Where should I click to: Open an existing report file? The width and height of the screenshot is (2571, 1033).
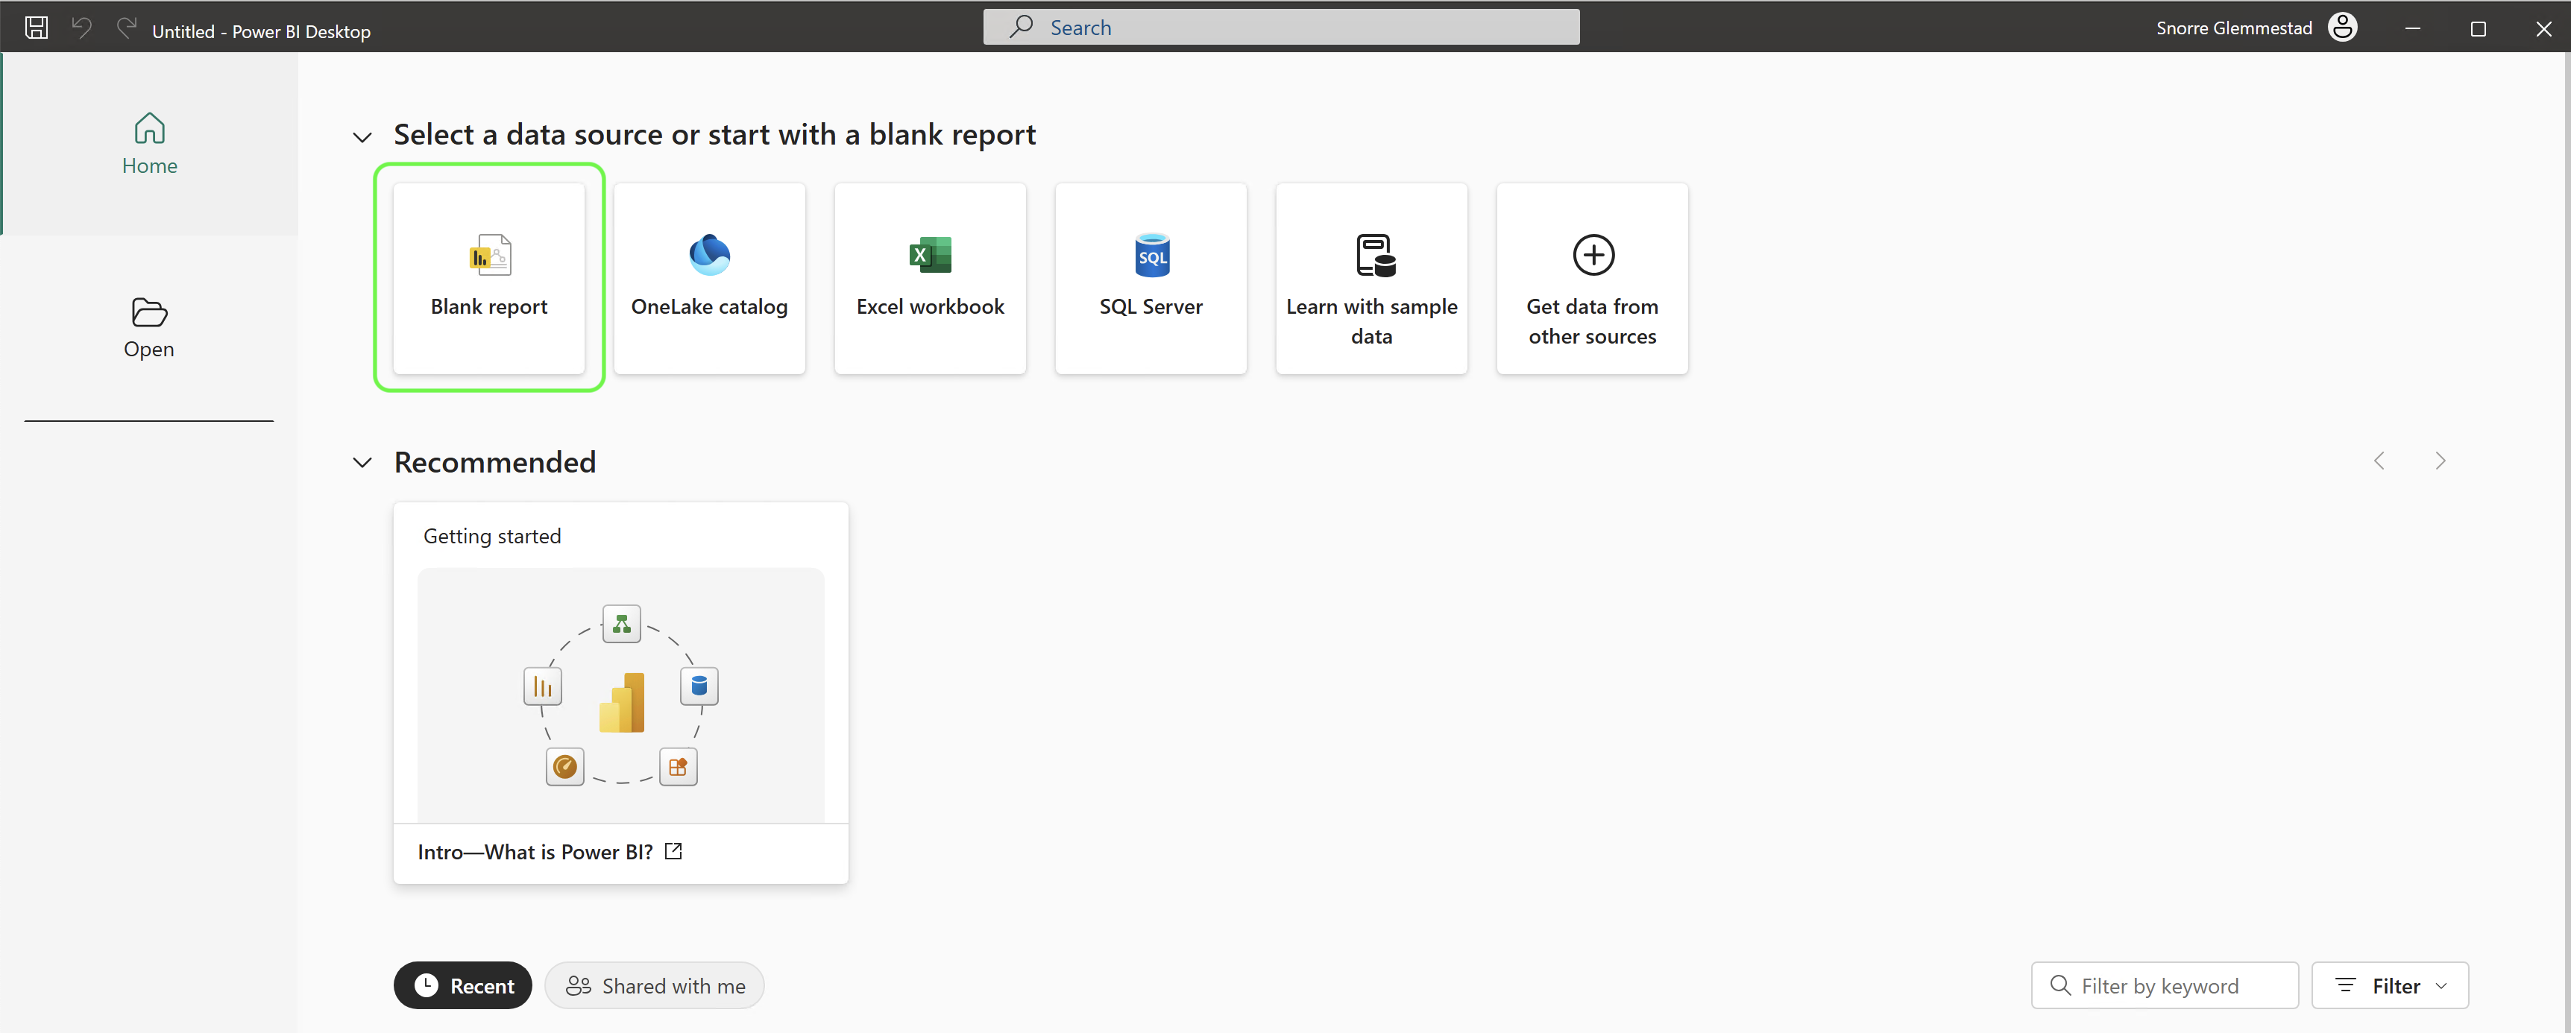pos(148,326)
